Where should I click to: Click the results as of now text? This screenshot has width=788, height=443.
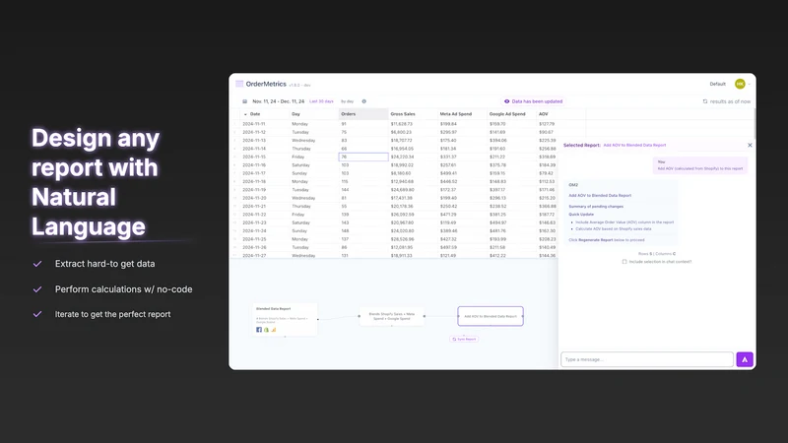tap(730, 101)
